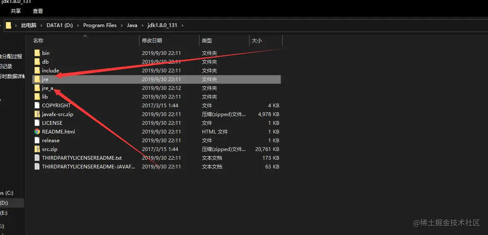Open the 共享 ribbon tab

16,11
